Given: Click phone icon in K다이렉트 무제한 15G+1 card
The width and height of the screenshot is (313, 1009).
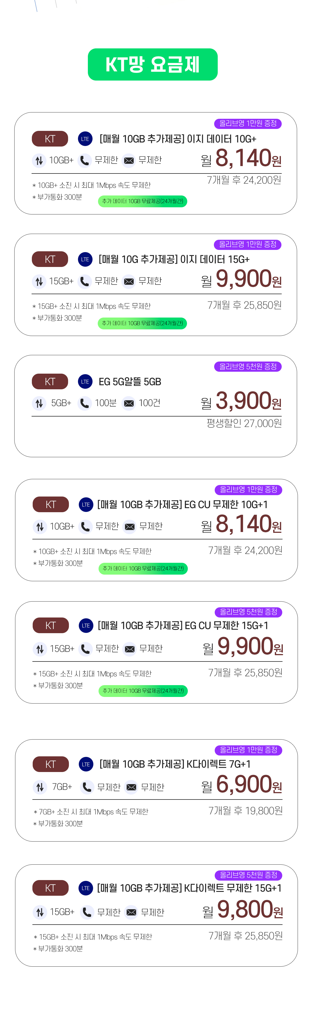Looking at the screenshot, I should 87,912.
